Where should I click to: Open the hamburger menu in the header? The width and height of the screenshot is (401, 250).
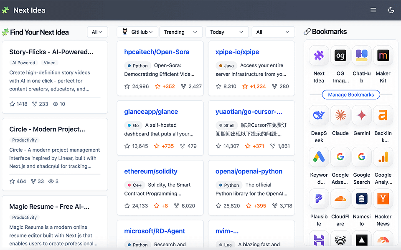click(x=373, y=10)
